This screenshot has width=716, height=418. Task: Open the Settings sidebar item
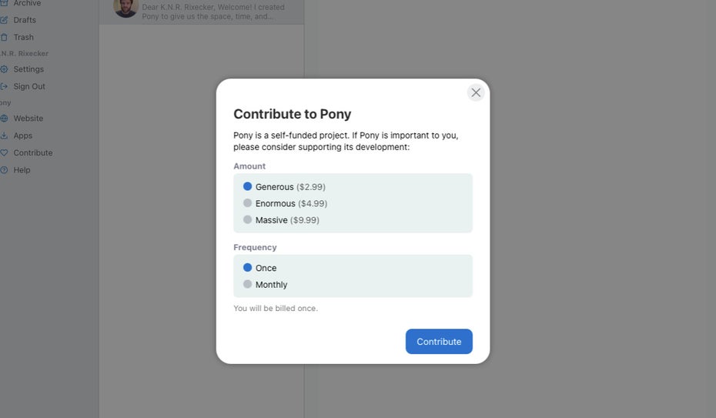pos(28,69)
